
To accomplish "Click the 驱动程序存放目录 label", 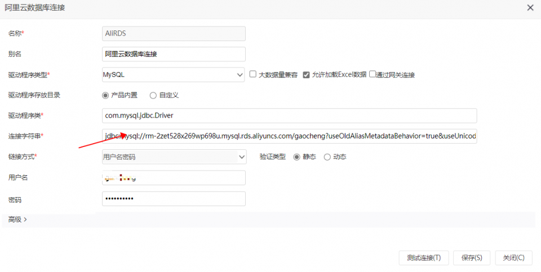I will 34,95.
